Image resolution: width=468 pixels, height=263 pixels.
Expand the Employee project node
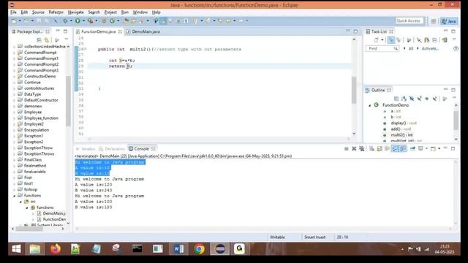tap(14, 112)
